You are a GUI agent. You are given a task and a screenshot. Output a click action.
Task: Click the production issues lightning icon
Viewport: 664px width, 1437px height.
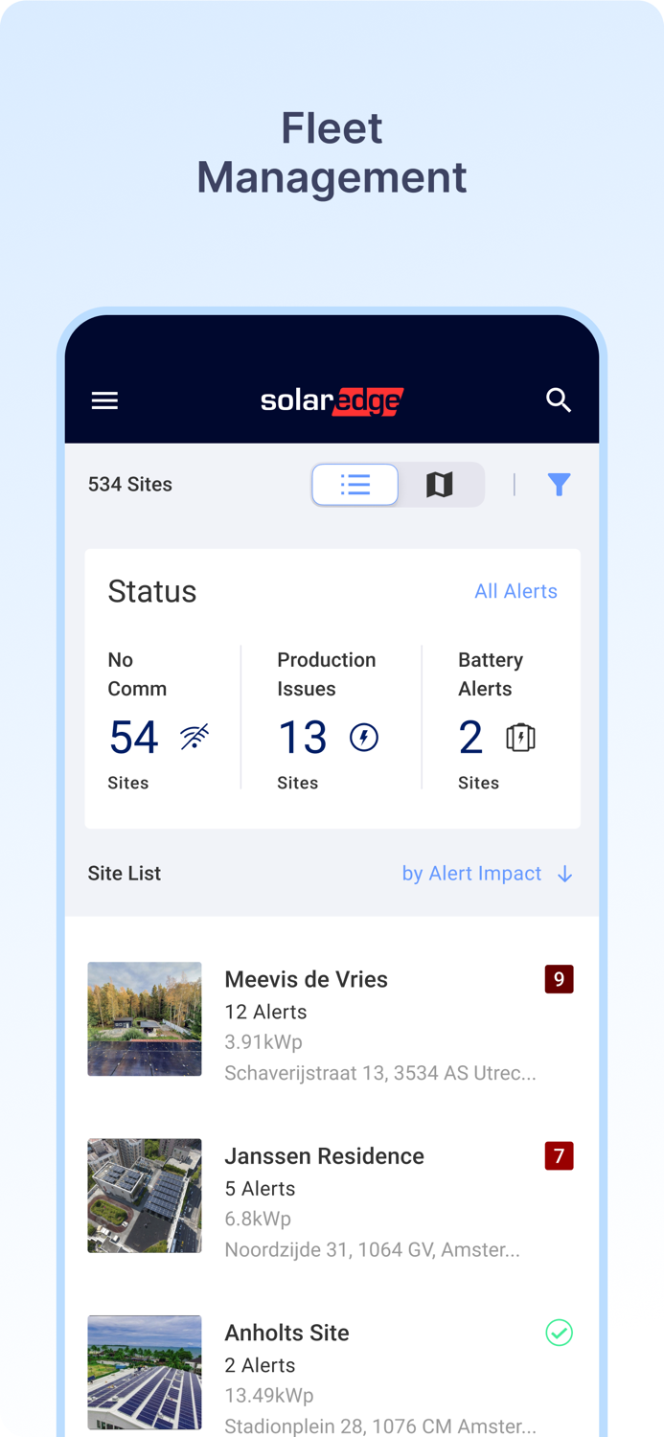362,737
